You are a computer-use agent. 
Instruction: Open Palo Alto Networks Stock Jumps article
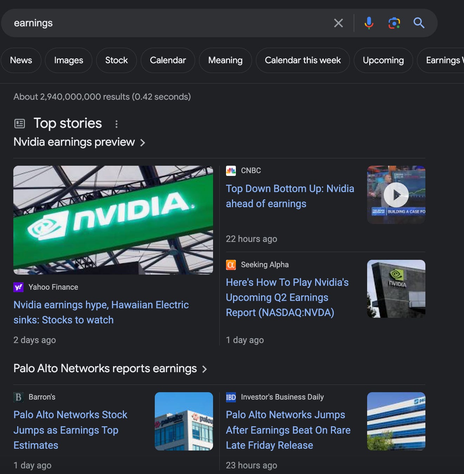tap(70, 430)
